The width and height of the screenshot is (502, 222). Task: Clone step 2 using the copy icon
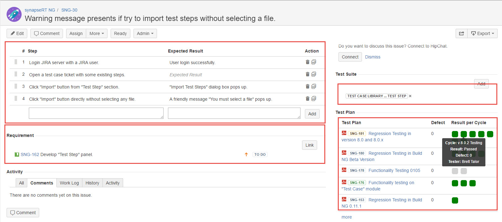(x=314, y=74)
